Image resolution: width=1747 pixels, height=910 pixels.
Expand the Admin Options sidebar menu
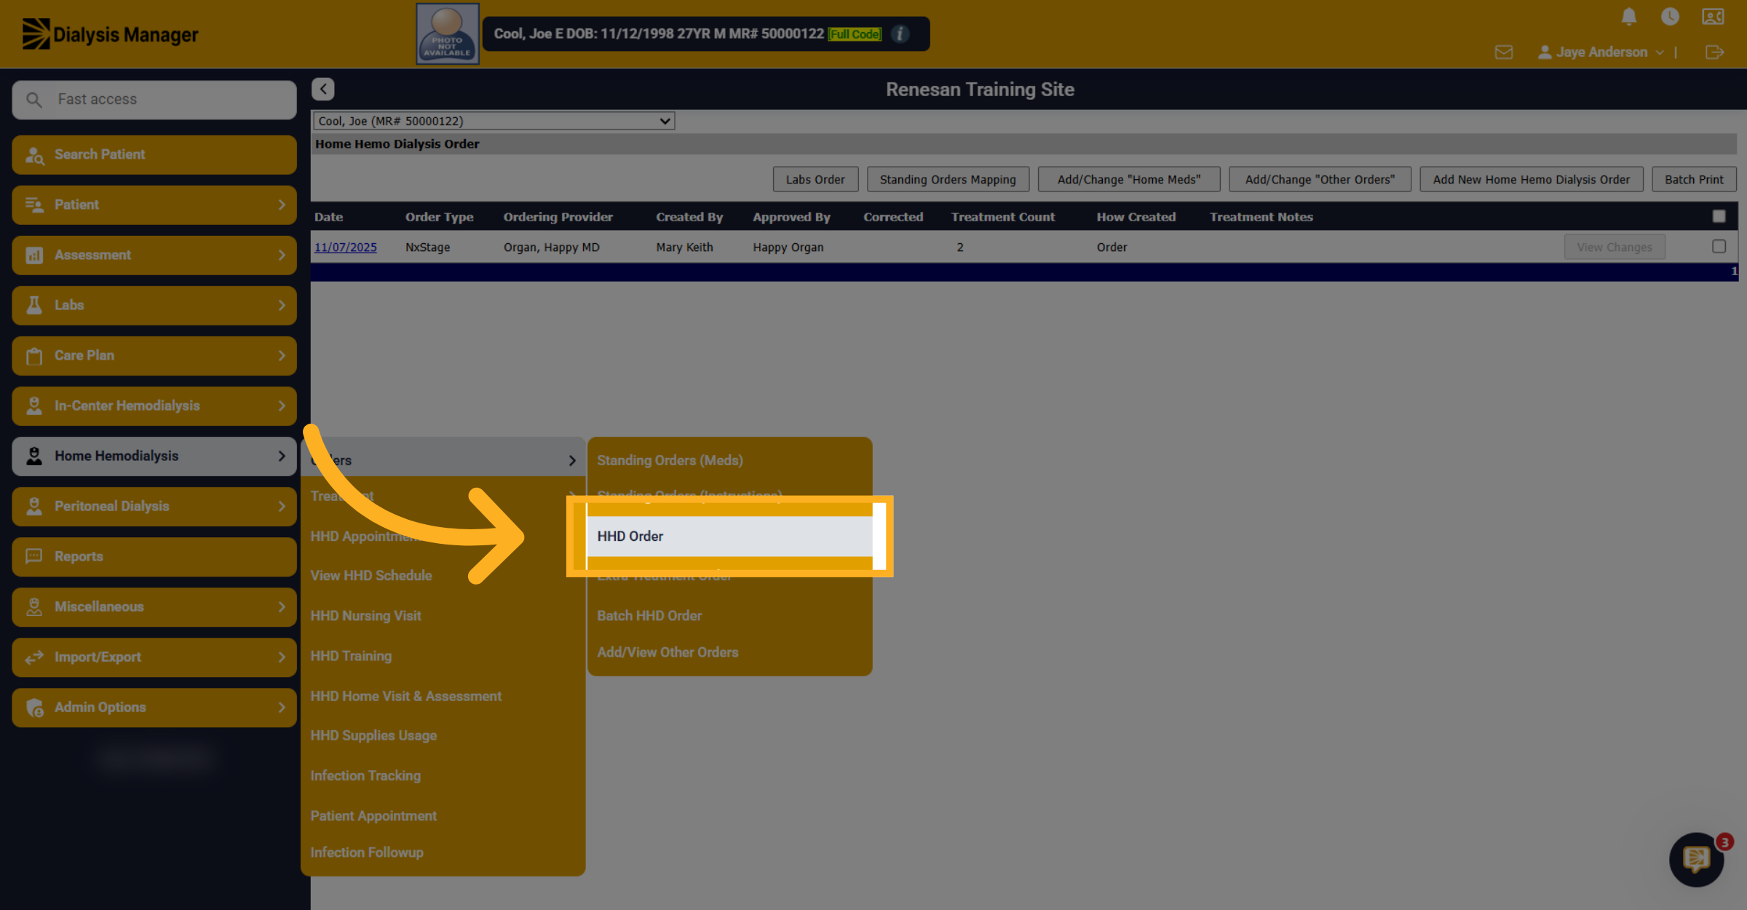pyautogui.click(x=154, y=707)
